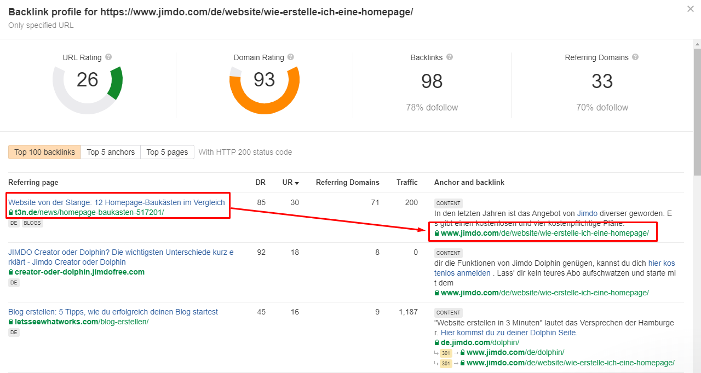Select the Top 100 backlinks tab
The image size is (701, 373).
click(x=45, y=152)
